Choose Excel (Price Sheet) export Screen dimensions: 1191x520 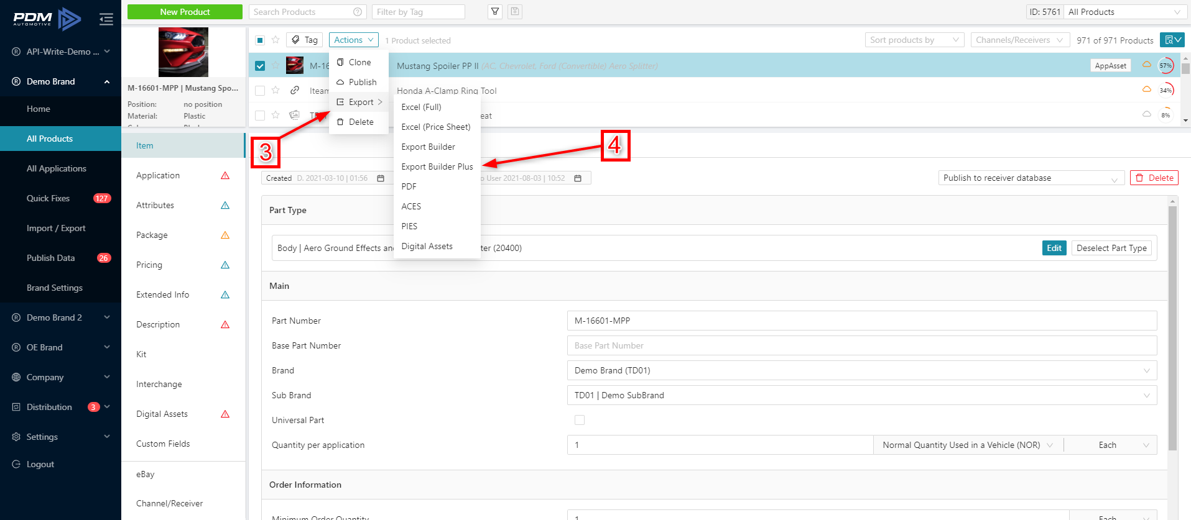click(x=437, y=127)
